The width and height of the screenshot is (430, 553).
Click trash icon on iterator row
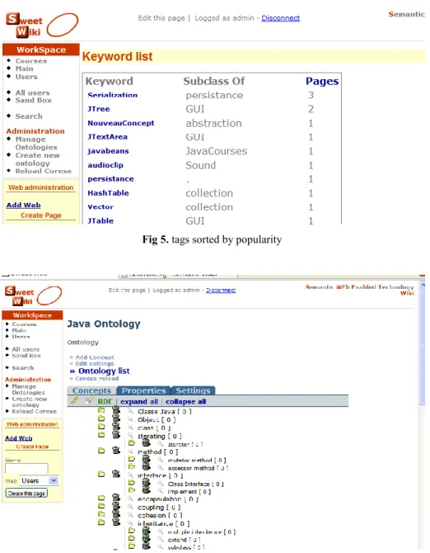(146, 443)
